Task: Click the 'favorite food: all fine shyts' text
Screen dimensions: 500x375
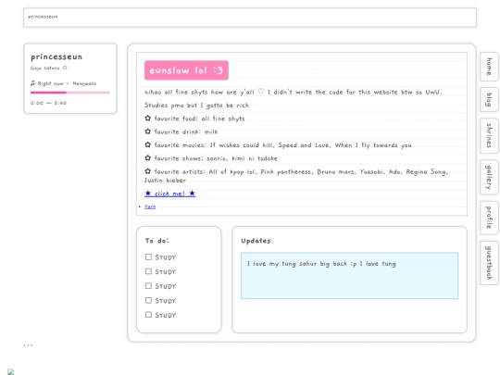Action: coord(199,119)
